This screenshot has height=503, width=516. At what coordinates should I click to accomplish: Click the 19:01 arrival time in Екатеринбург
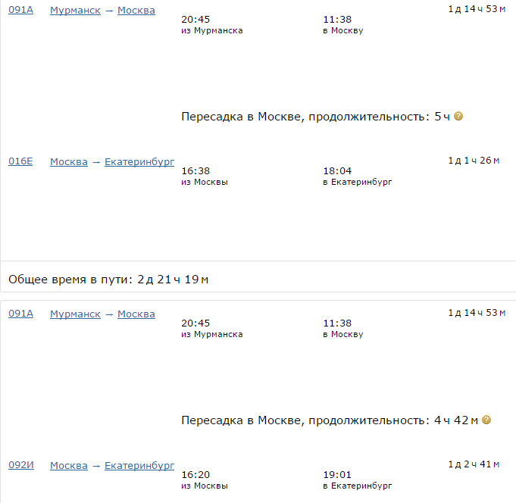coord(337,474)
